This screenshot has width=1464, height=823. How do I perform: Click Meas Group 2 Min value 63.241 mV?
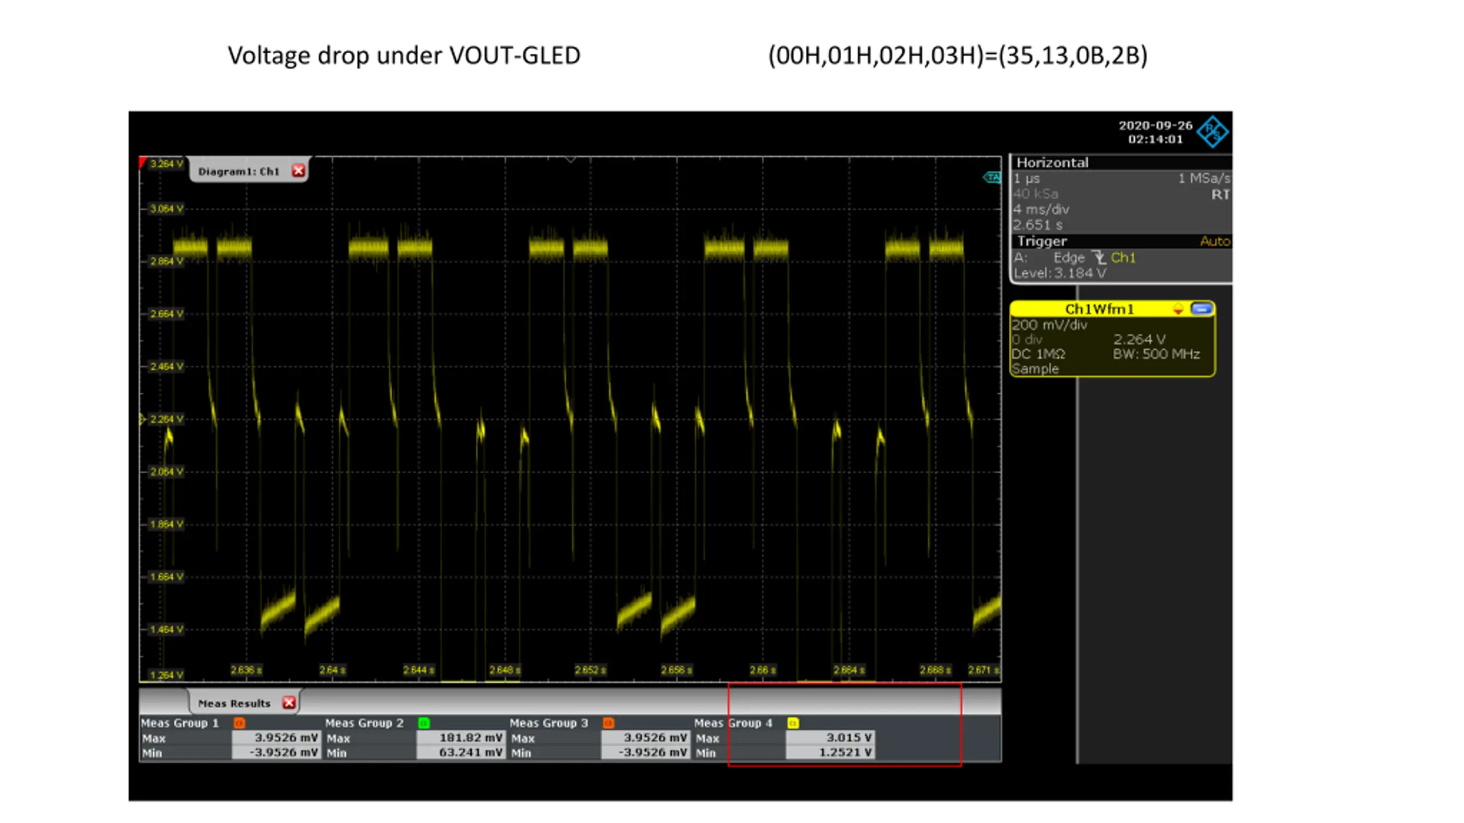coord(461,753)
